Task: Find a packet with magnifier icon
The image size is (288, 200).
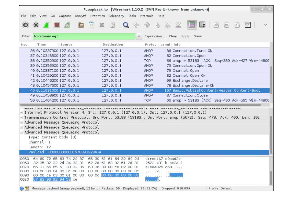Action: tap(126, 25)
